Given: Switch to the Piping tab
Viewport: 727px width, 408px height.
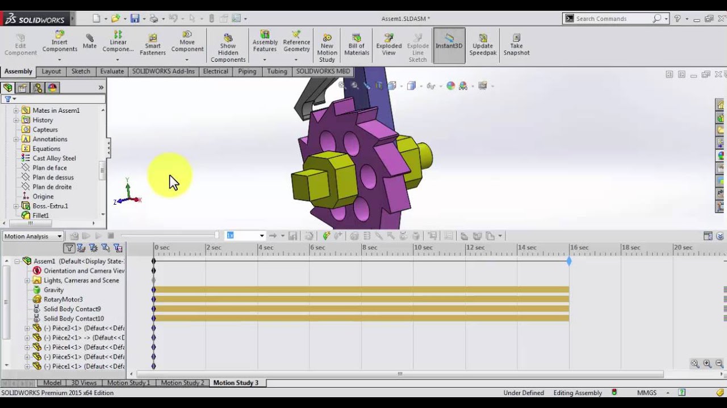Looking at the screenshot, I should pyautogui.click(x=247, y=71).
